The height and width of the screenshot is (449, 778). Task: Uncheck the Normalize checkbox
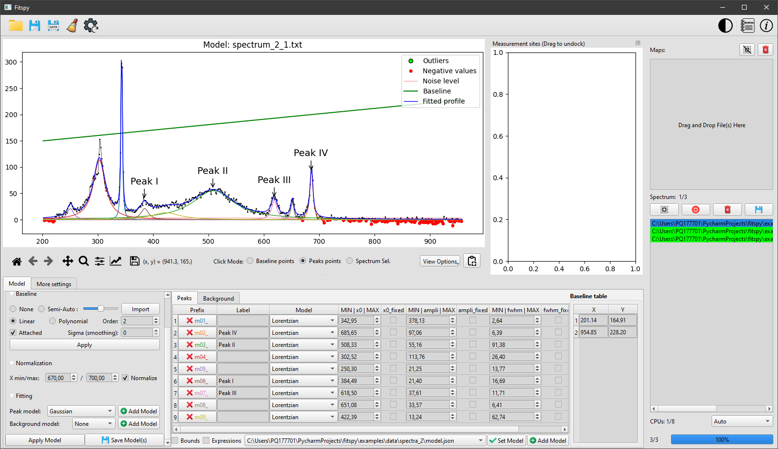coord(126,378)
